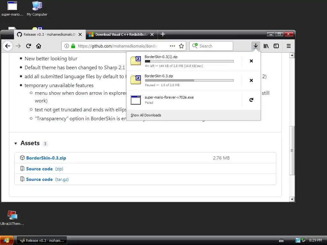
Task: Click the BorderSkin-0.3(1).zip archive icon
Action: click(136, 61)
